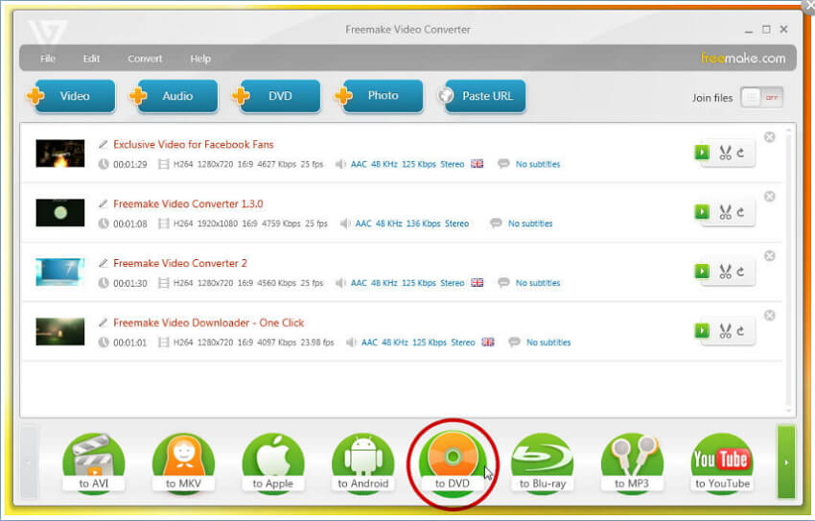Screen dimensions: 815x521
Task: Open the File menu
Action: click(x=48, y=59)
